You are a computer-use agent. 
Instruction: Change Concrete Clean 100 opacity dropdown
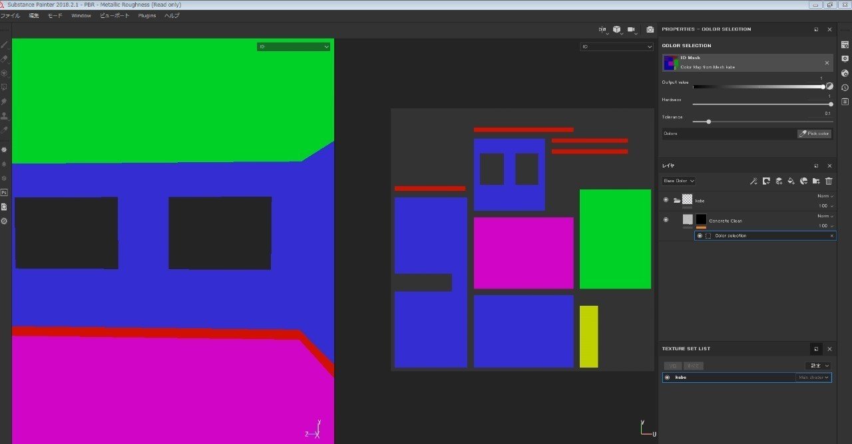coord(826,226)
